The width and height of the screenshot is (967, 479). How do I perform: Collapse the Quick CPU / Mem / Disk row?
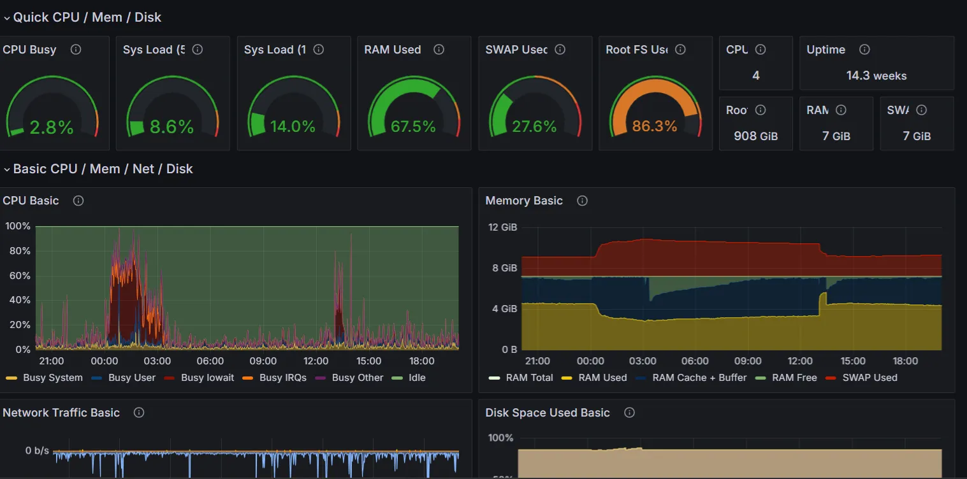point(7,18)
